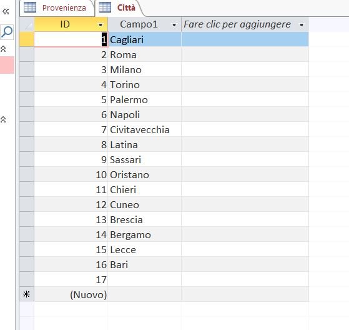
Task: Open the 'Fare clic per aggiungere' dropdown
Action: tap(302, 25)
